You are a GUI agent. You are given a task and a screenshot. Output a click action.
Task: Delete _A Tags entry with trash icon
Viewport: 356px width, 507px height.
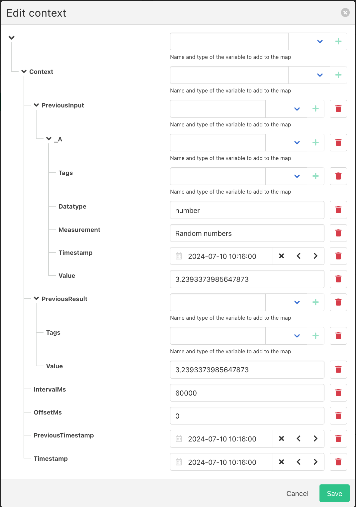[338, 176]
